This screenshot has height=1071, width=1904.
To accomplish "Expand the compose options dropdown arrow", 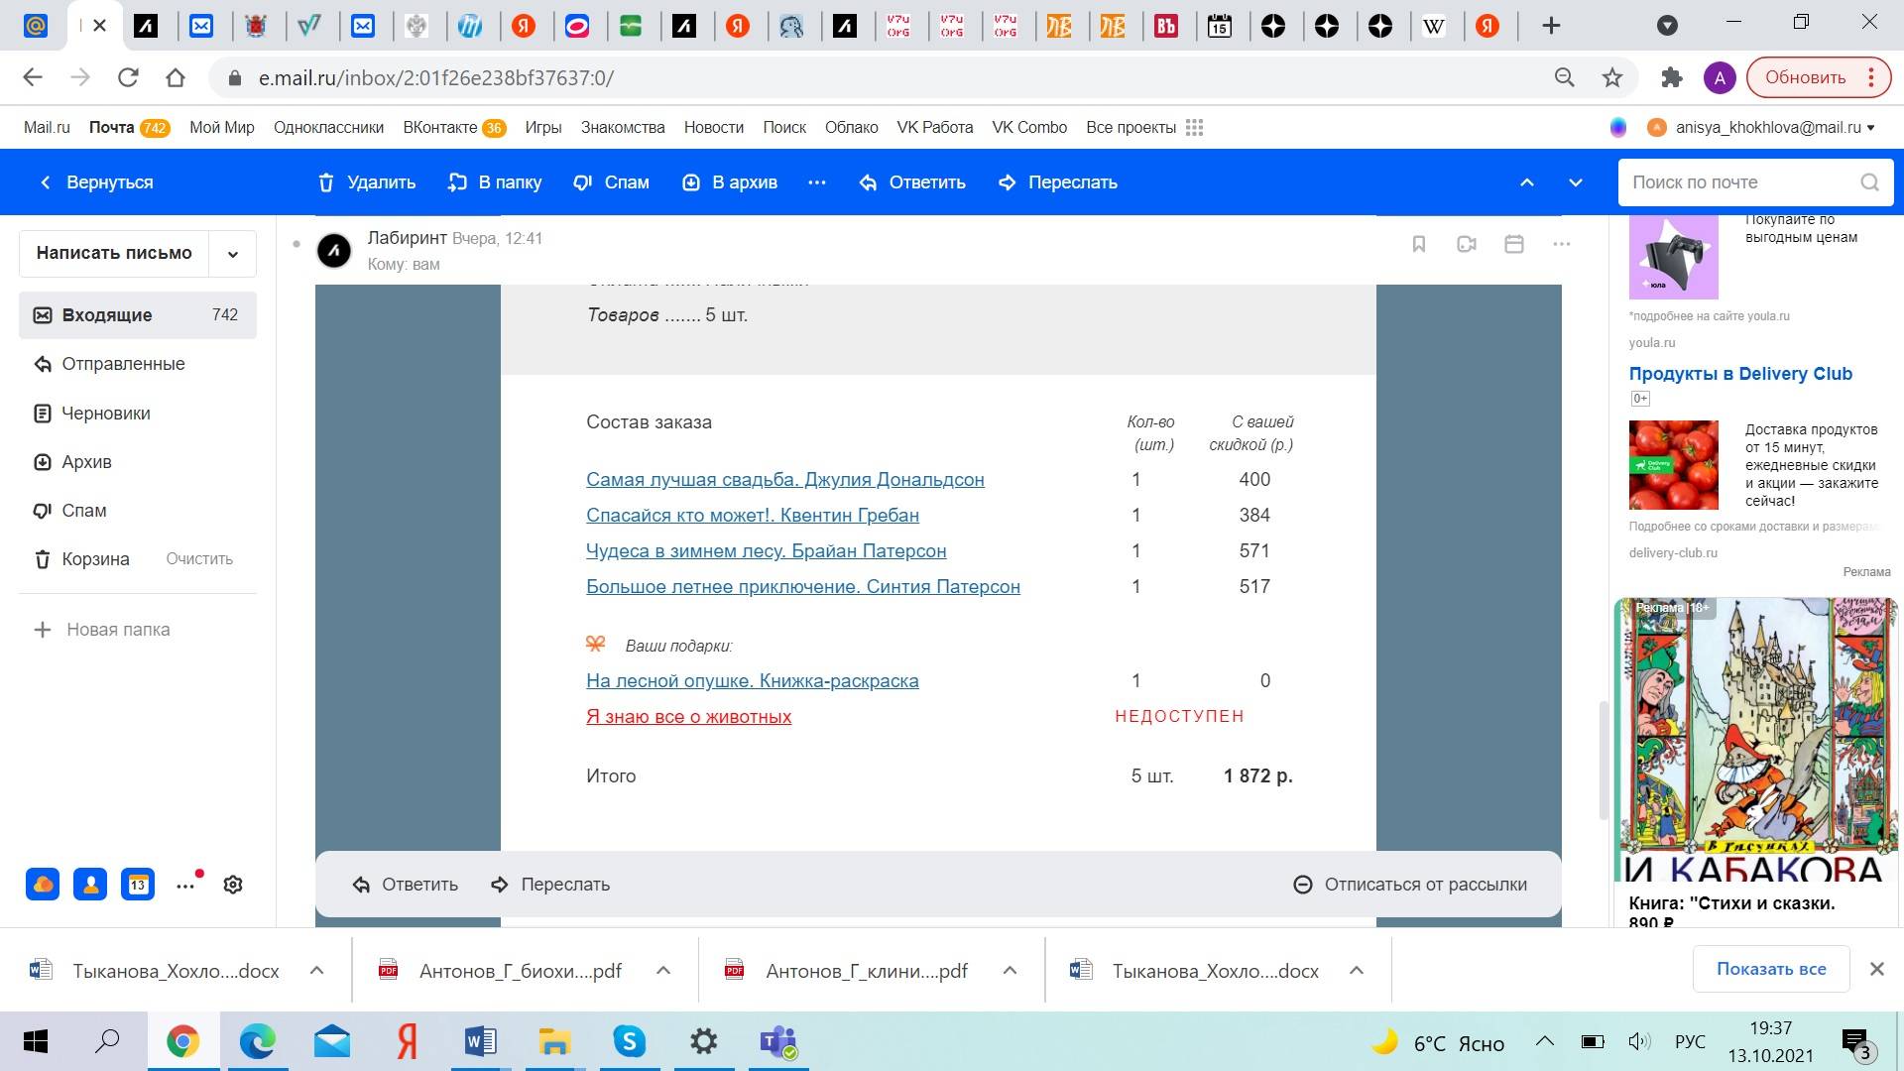I will (x=233, y=254).
